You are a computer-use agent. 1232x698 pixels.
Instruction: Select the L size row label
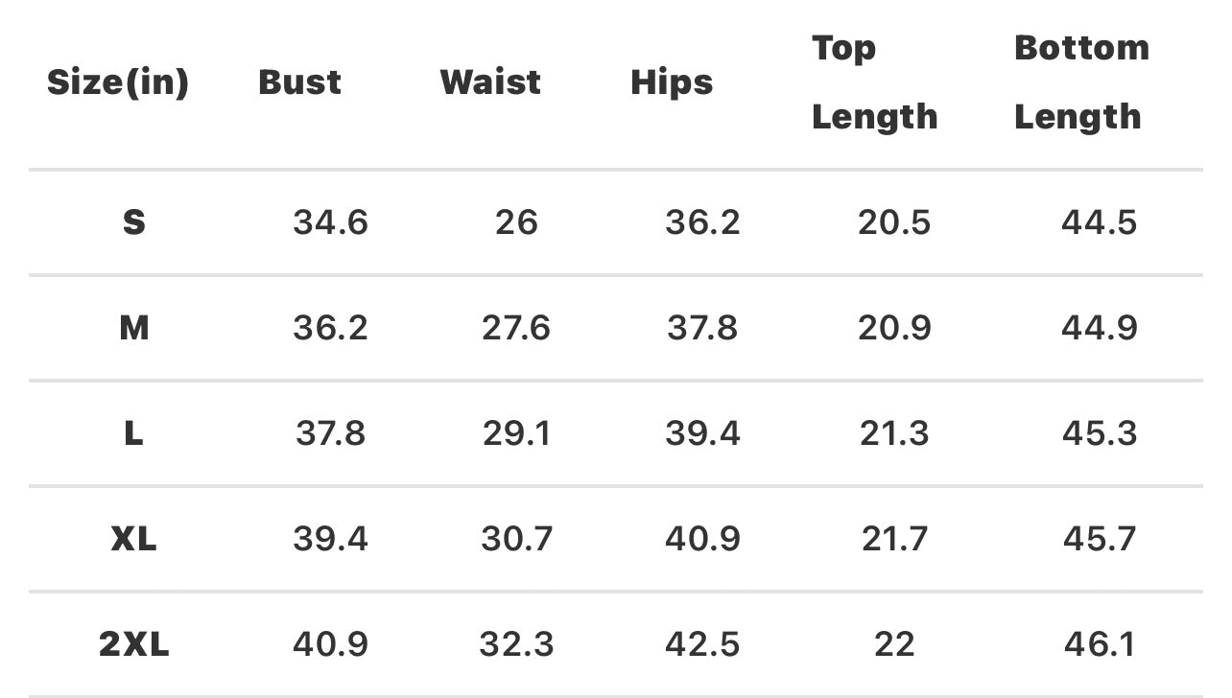pyautogui.click(x=134, y=433)
